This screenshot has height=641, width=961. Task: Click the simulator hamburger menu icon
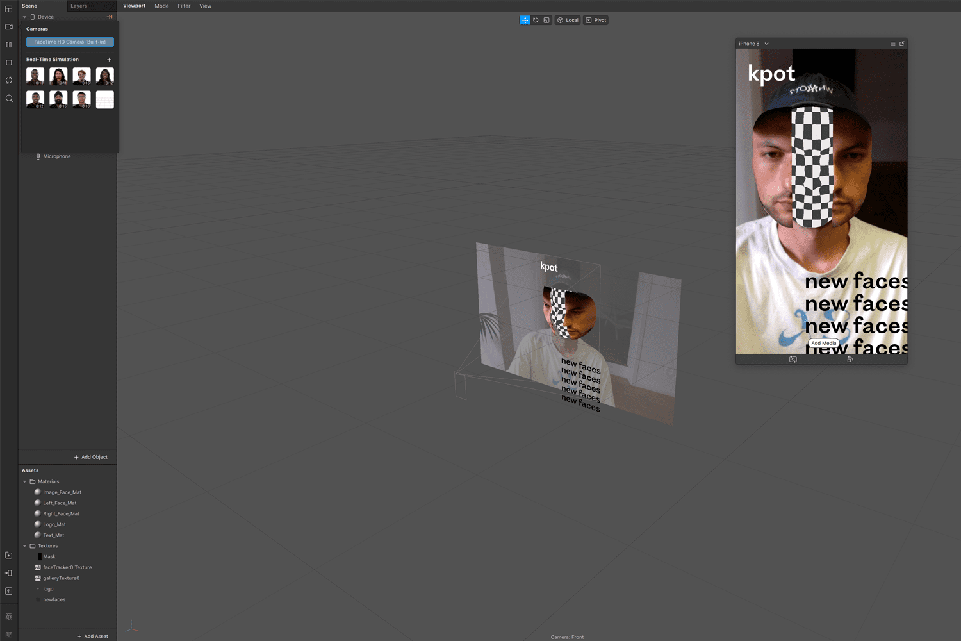(x=893, y=44)
